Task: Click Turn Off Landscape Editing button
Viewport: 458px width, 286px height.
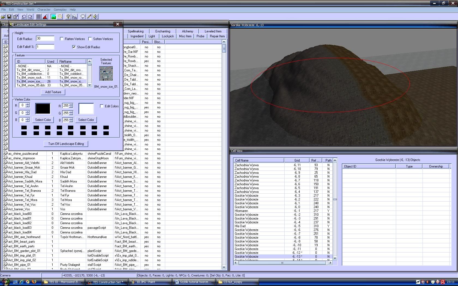Action: 66,144
